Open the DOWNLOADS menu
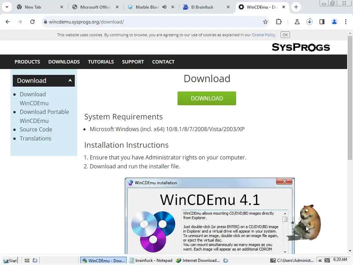Image resolution: width=353 pixels, height=265 pixels. pos(64,62)
